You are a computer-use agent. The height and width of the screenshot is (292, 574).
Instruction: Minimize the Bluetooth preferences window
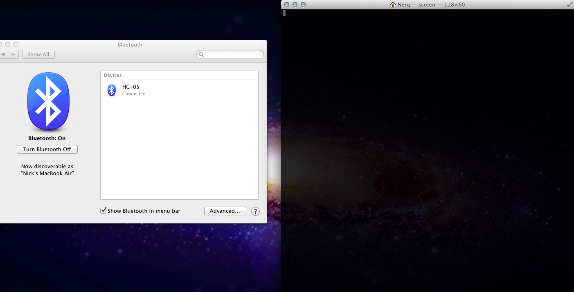8,45
